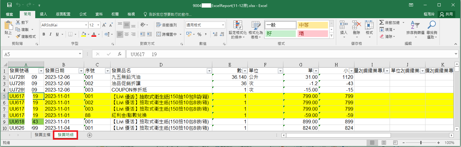Toggle bold formatting
The image size is (461, 147).
44,34
